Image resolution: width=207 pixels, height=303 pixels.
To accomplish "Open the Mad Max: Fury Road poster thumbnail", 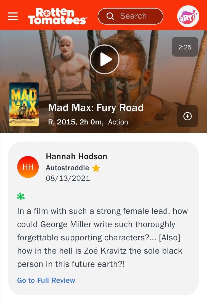I will pos(24,104).
